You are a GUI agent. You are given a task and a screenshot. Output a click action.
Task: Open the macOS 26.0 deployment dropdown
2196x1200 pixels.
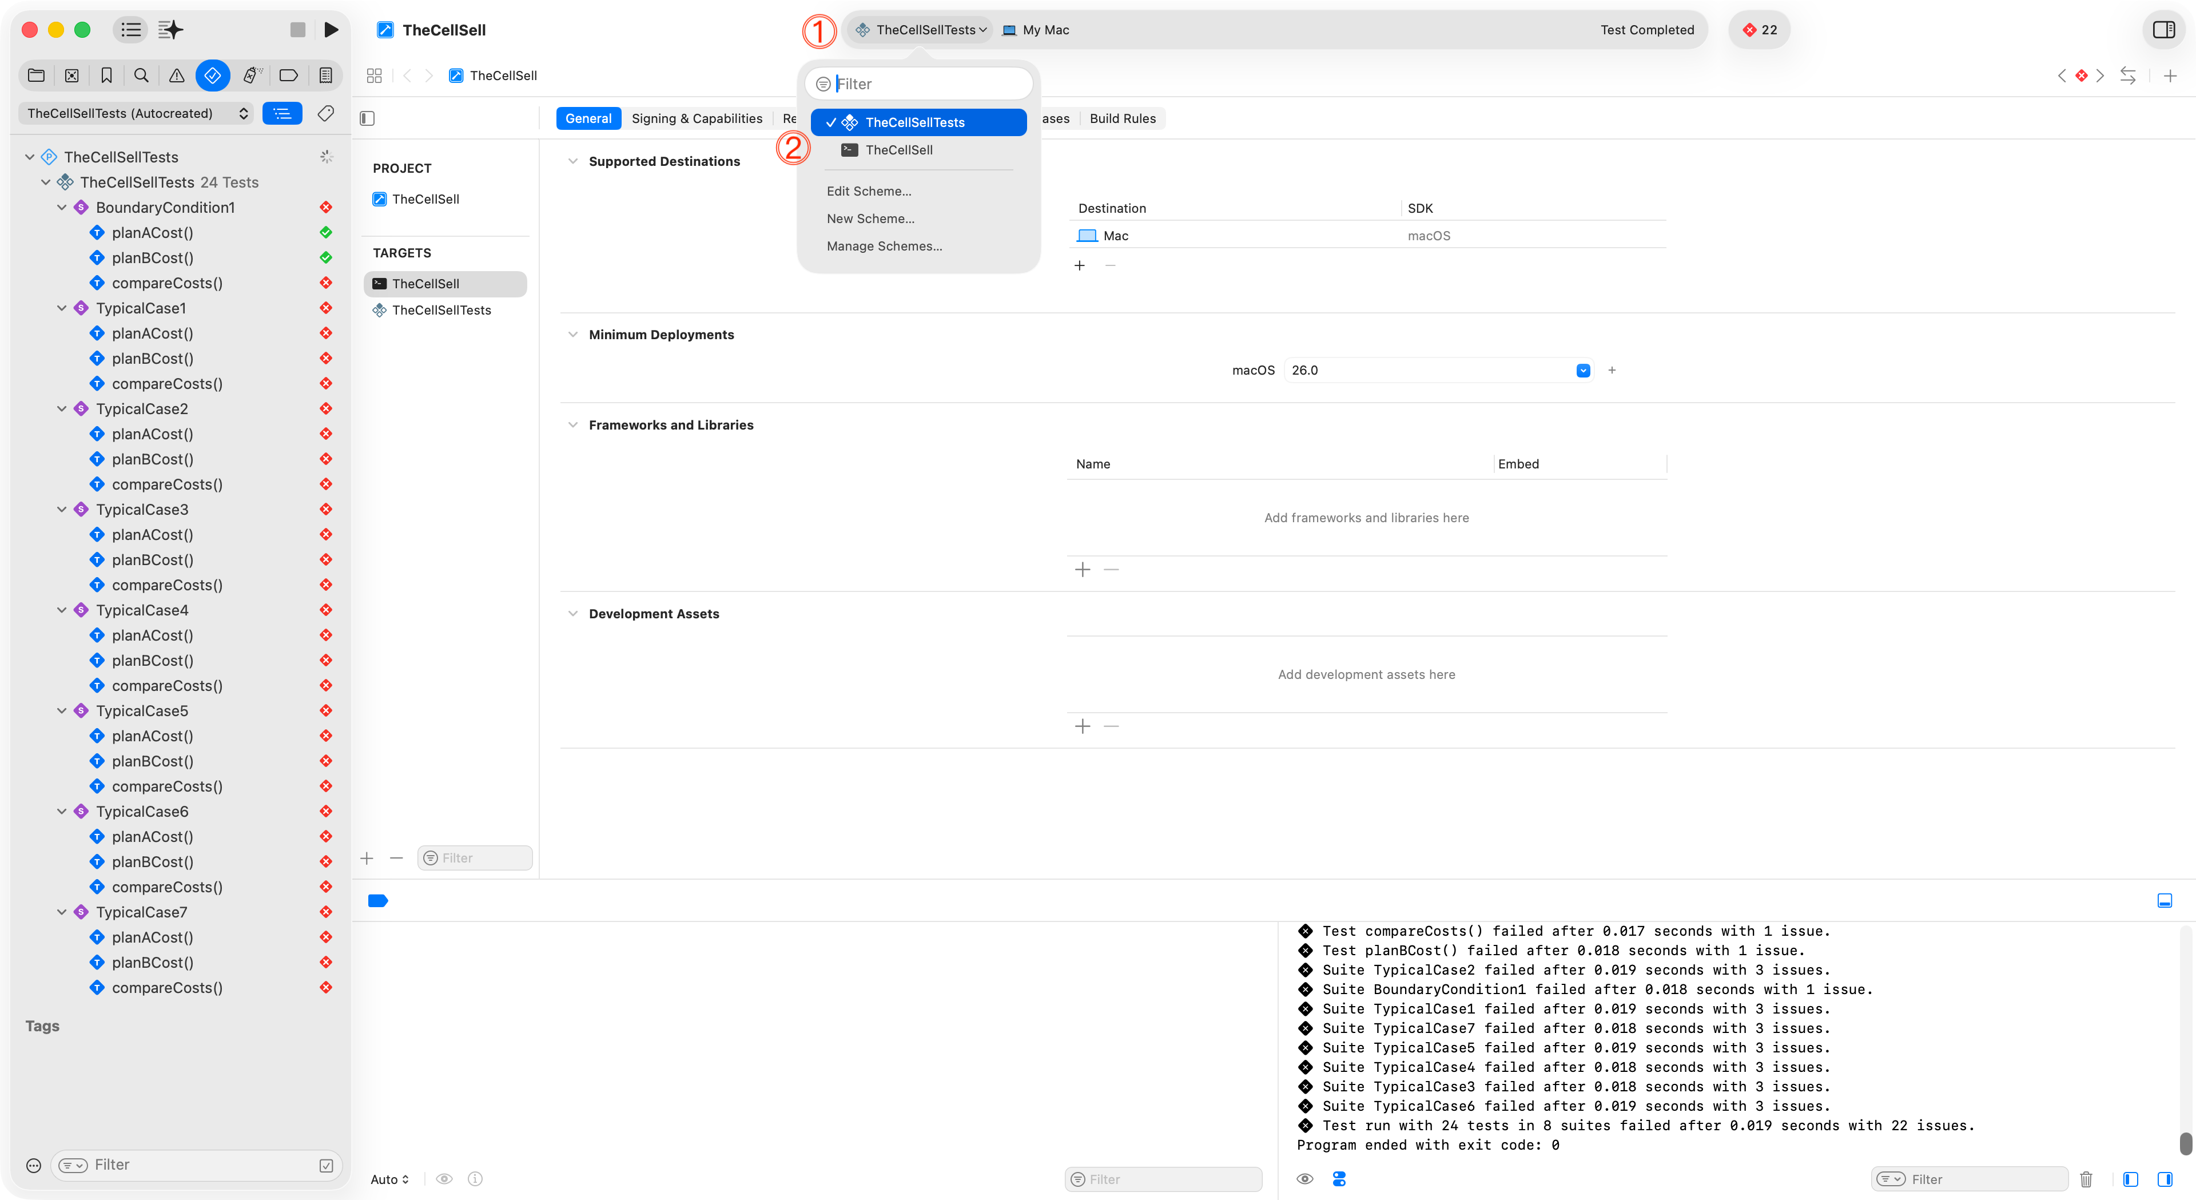pos(1583,370)
